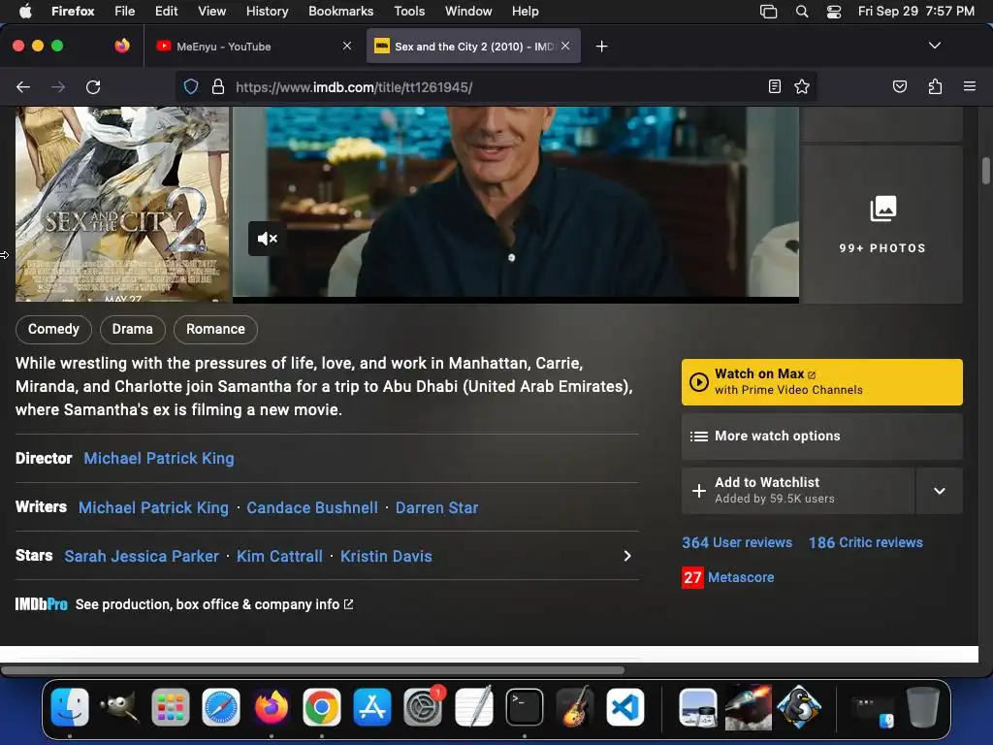Open tracking protection shield panel
The height and width of the screenshot is (745, 993).
[191, 86]
